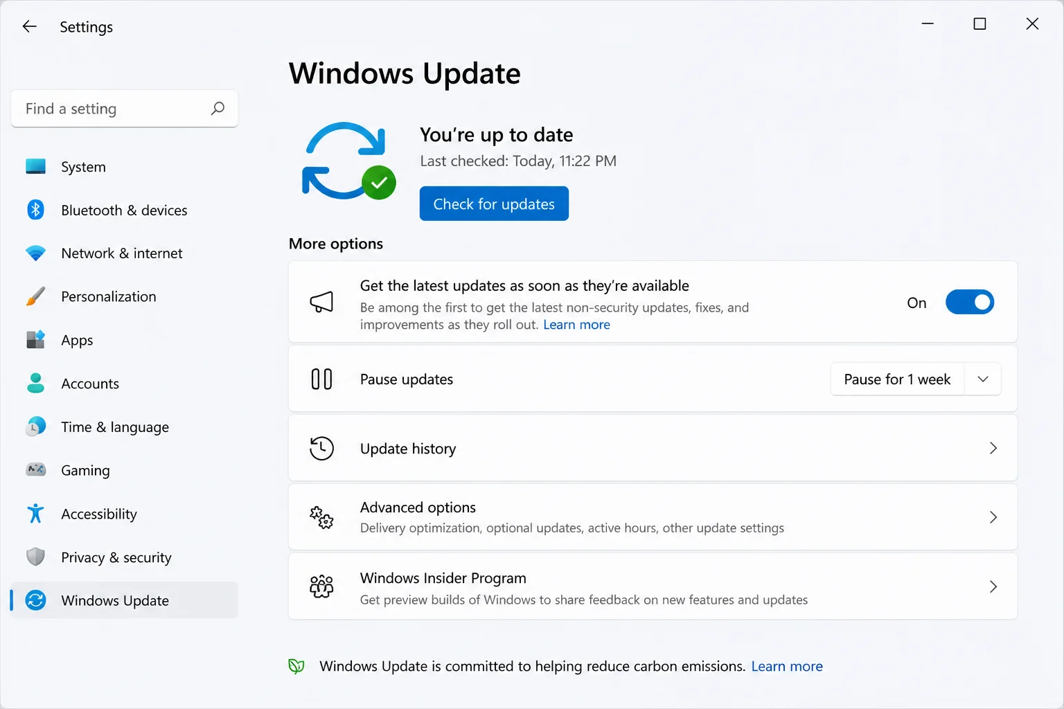Open System settings category

tap(125, 166)
